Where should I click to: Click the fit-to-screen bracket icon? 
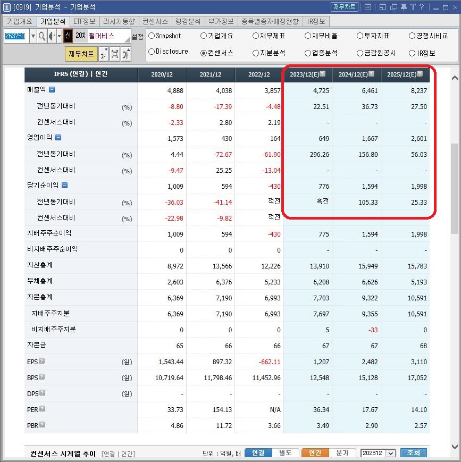pos(115,54)
